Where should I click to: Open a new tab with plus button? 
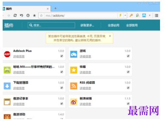point(55,8)
